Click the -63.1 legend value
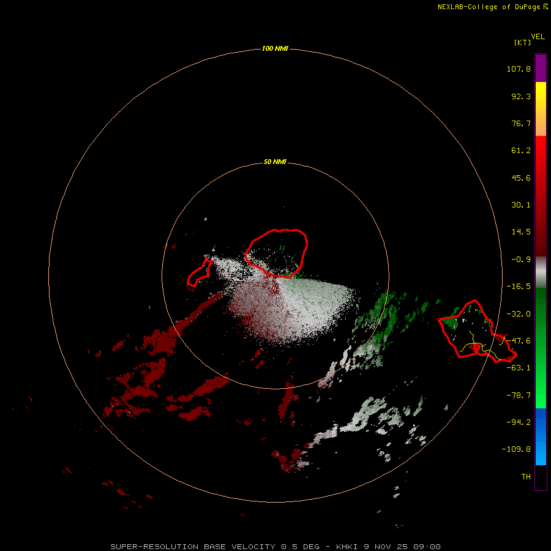 [x=519, y=368]
